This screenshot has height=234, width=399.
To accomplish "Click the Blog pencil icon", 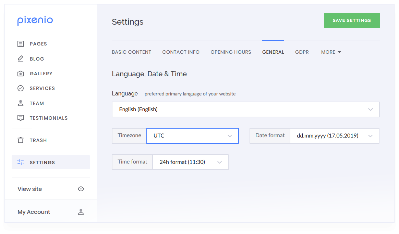I will [x=21, y=59].
